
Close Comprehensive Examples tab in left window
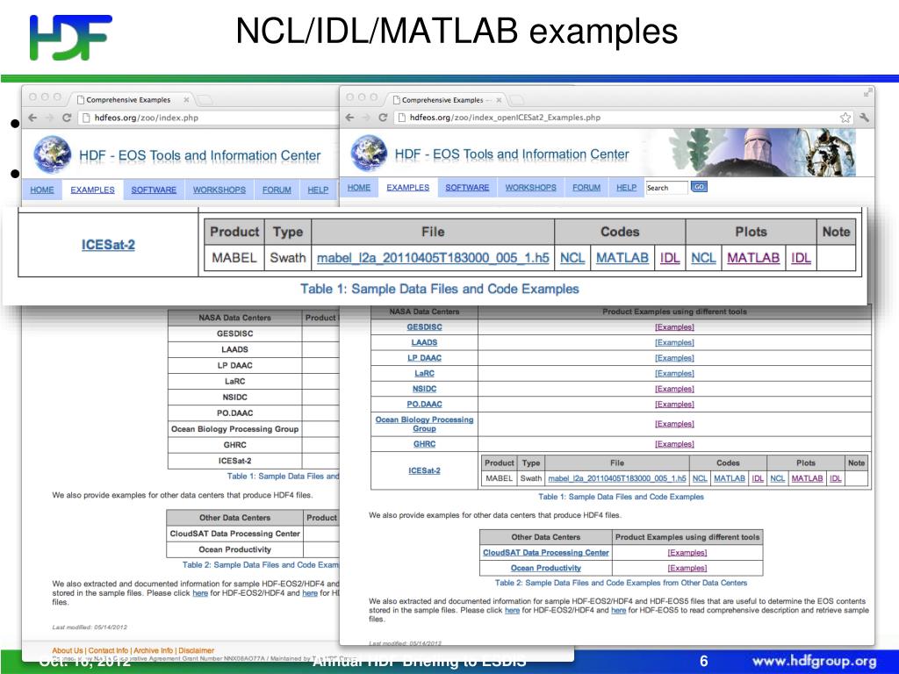coord(186,100)
